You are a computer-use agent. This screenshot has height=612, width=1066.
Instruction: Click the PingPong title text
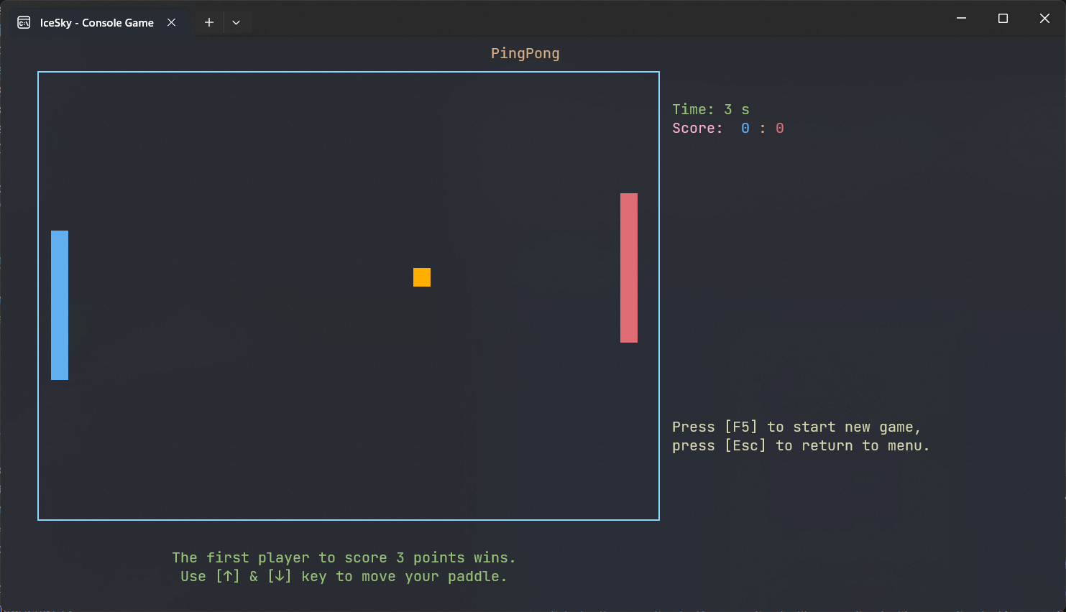click(x=525, y=53)
